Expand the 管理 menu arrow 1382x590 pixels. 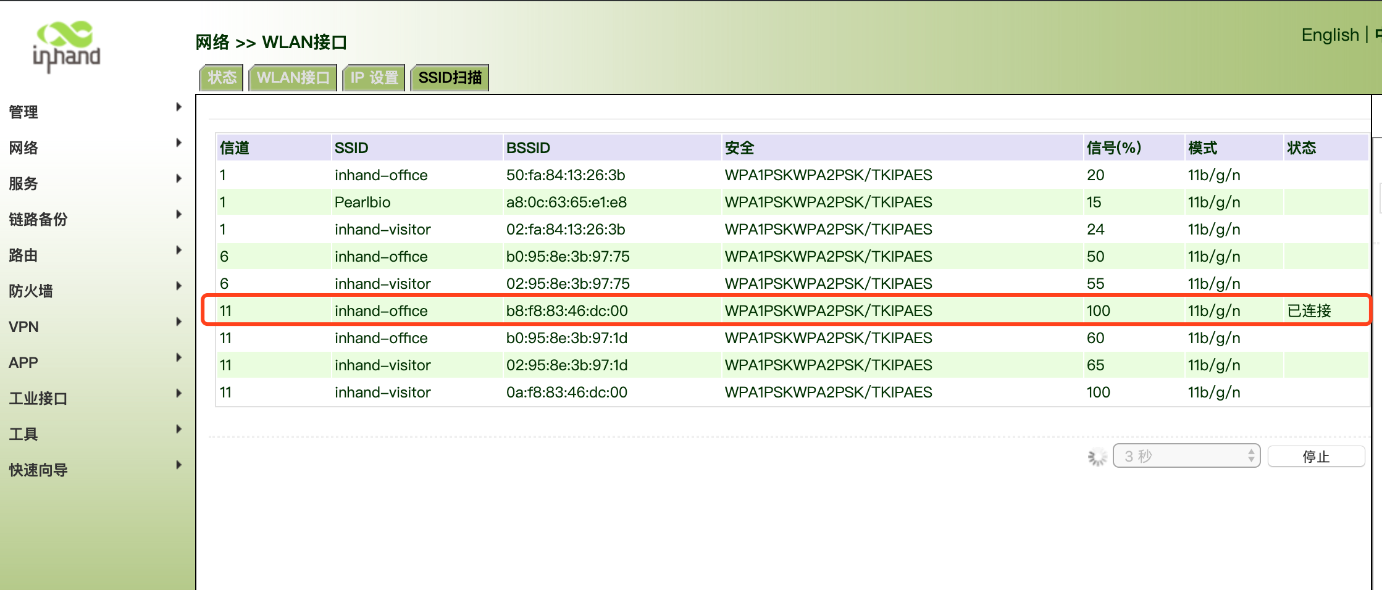[x=178, y=107]
